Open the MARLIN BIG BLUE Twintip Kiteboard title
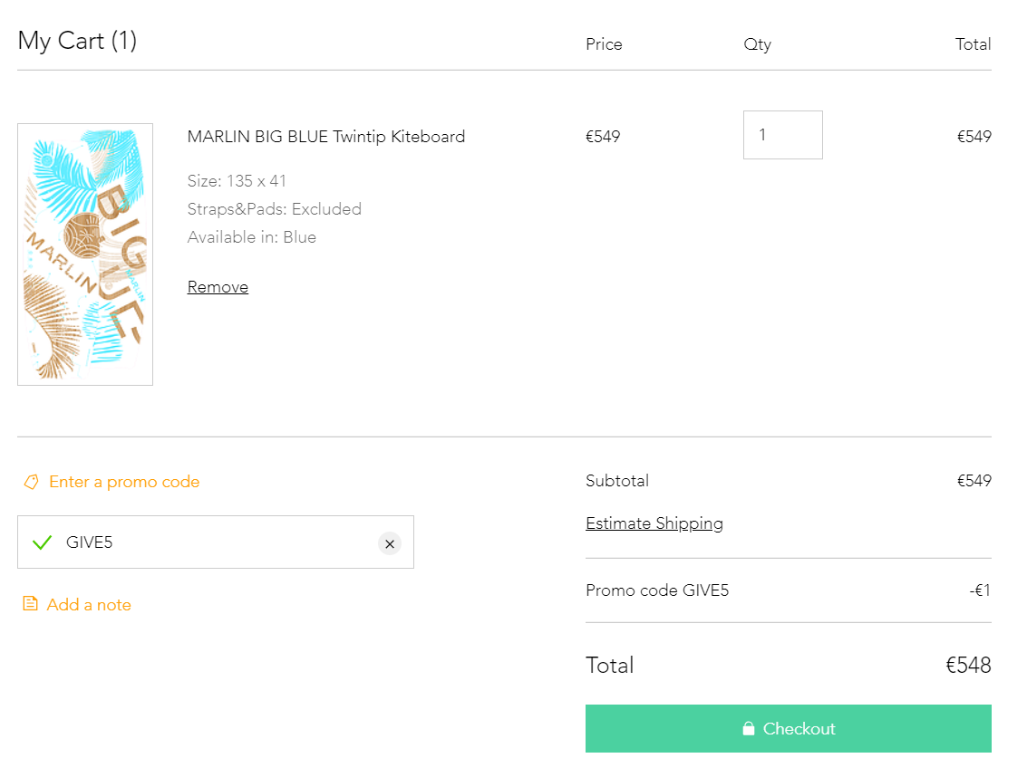 (326, 137)
